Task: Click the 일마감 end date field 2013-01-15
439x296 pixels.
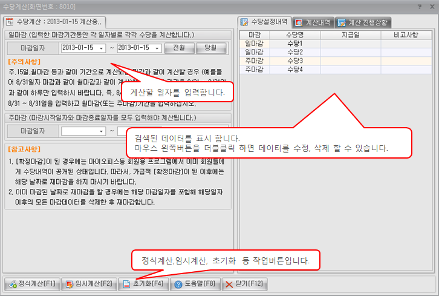Action: coord(140,48)
